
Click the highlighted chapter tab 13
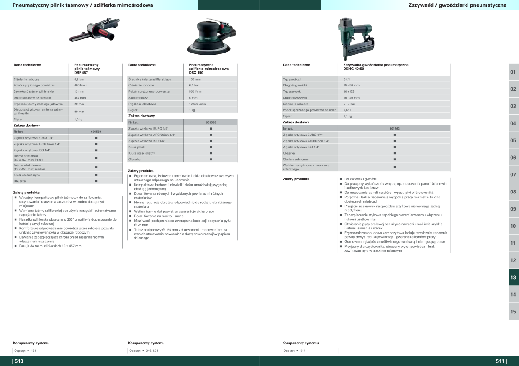514,277
